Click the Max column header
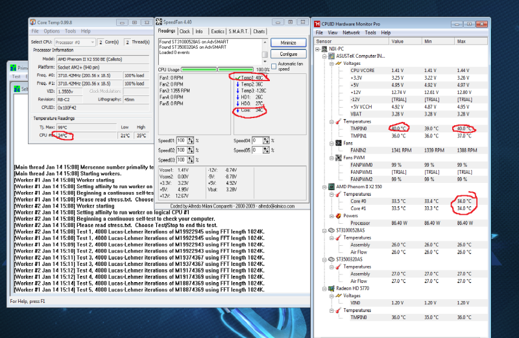The height and width of the screenshot is (338, 519). point(471,42)
